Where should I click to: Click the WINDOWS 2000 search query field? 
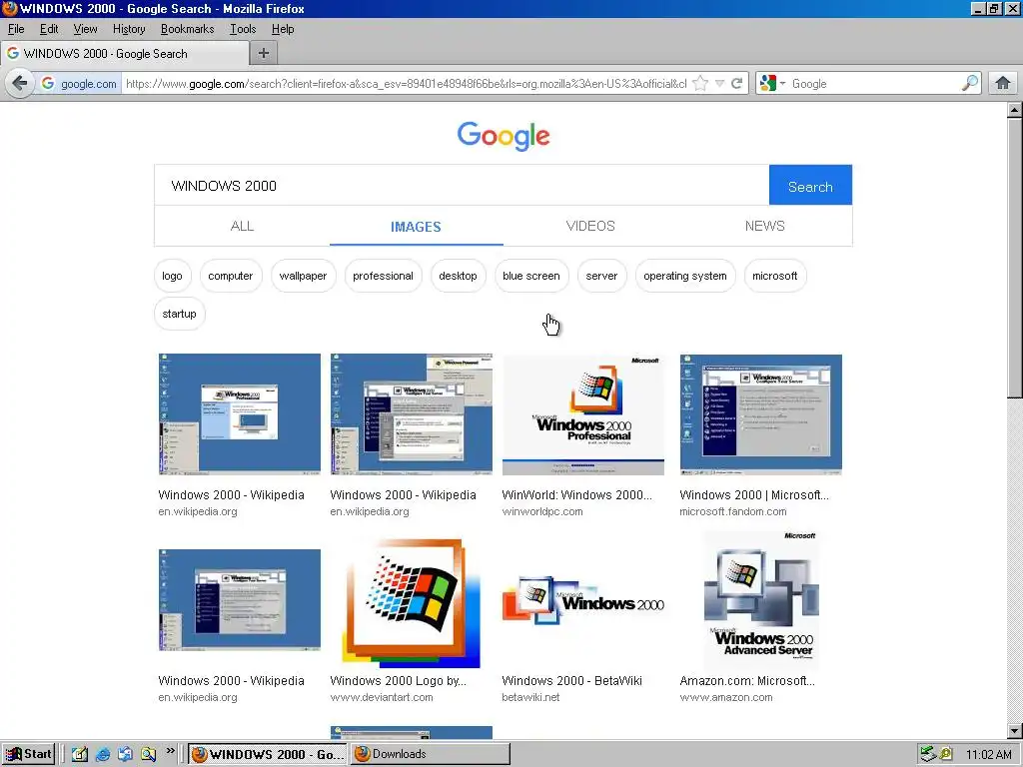click(x=462, y=185)
